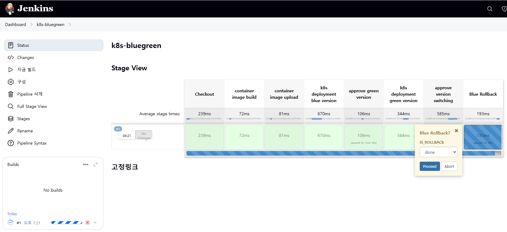
Task: Click the 오후 7:21 build time link
Action: pyautogui.click(x=32, y=223)
